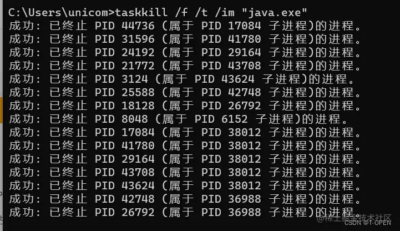Image resolution: width=400 pixels, height=231 pixels.
Task: Click the C:\Users\unicom prompt path
Action: pyautogui.click(x=58, y=12)
